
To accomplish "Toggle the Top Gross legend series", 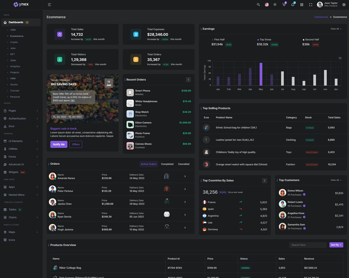I will [265, 39].
